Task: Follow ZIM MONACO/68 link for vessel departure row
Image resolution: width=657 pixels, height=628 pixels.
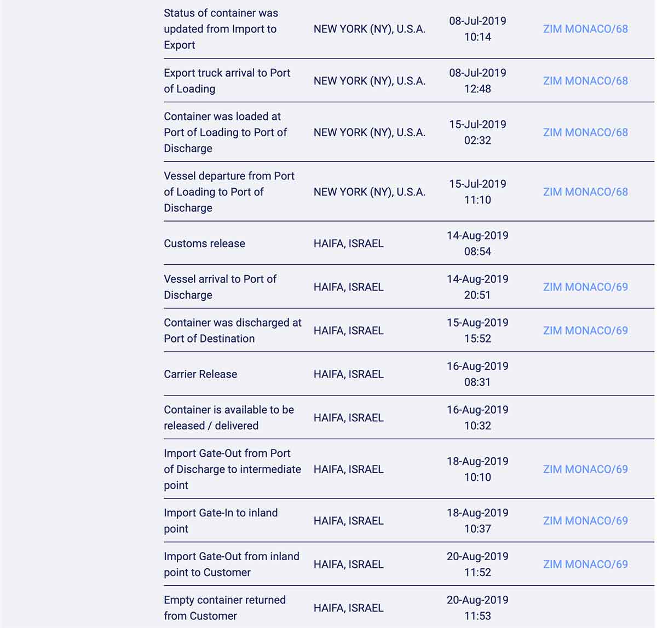Action: (585, 192)
